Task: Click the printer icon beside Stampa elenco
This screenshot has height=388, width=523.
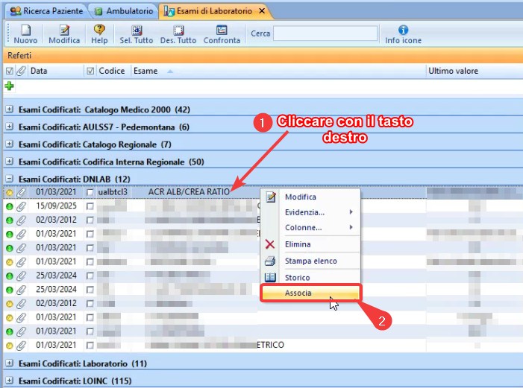Action: tap(270, 261)
